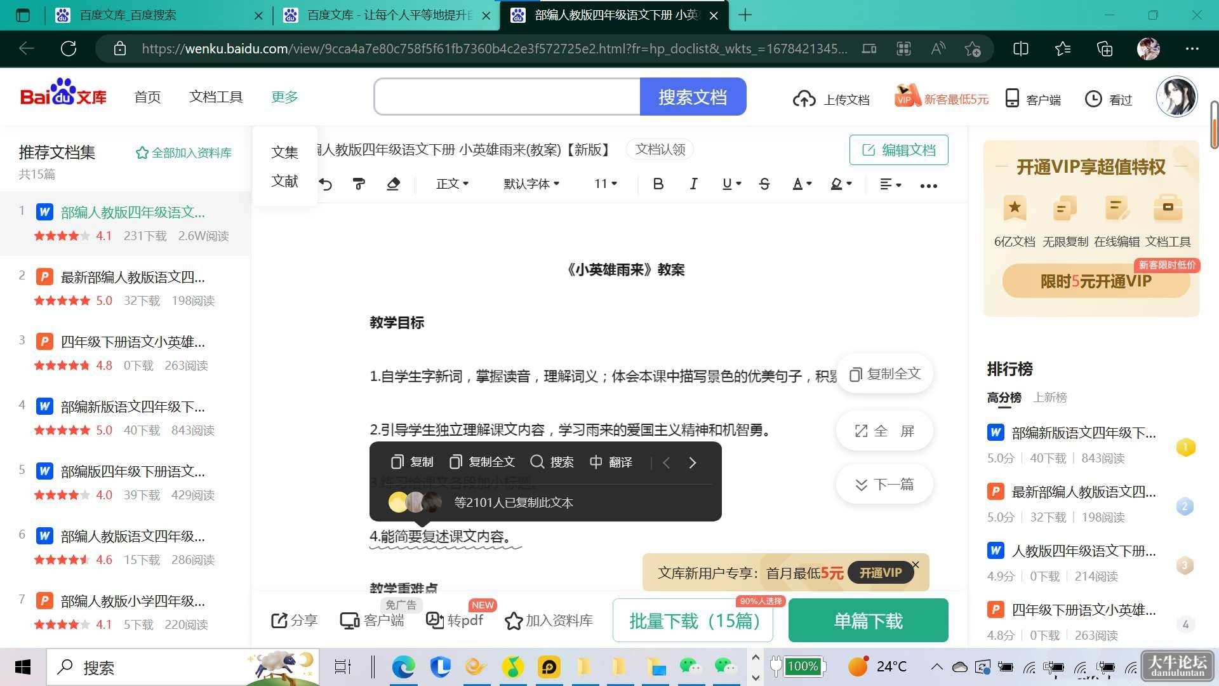Image resolution: width=1219 pixels, height=686 pixels.
Task: Toggle italic formatting
Action: (693, 184)
